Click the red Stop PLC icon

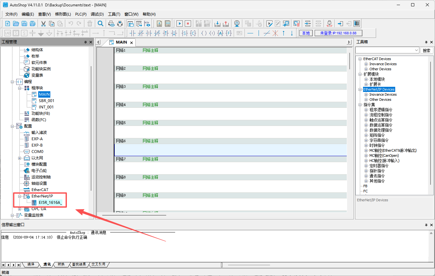188,24
